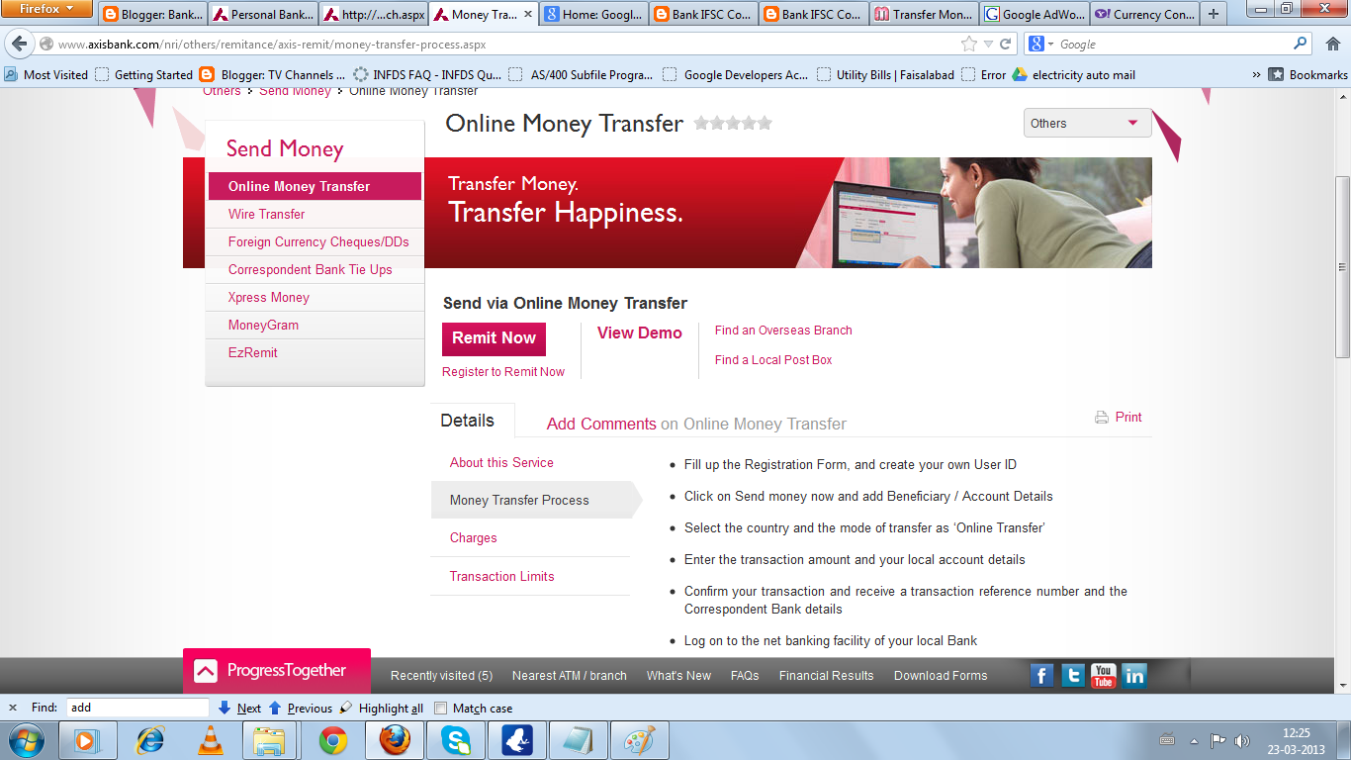This screenshot has width=1351, height=760.
Task: Open Twitter page from footer icon
Action: point(1073,675)
